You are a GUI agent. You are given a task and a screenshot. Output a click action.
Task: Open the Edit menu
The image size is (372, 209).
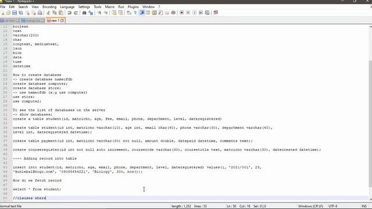[x=12, y=7]
